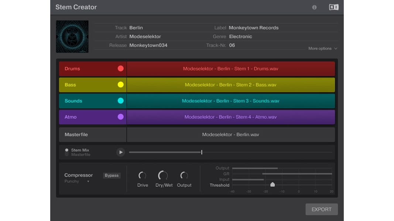The height and width of the screenshot is (221, 394).
Task: Click the info icon in the title bar
Action: point(314,7)
